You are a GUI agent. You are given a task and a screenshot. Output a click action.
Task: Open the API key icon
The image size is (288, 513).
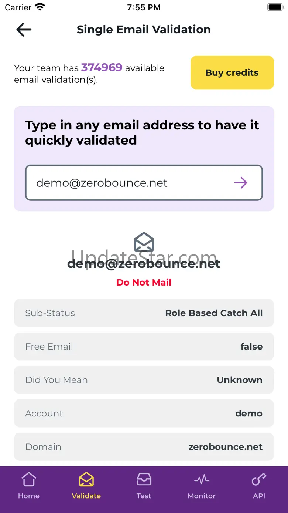click(259, 480)
